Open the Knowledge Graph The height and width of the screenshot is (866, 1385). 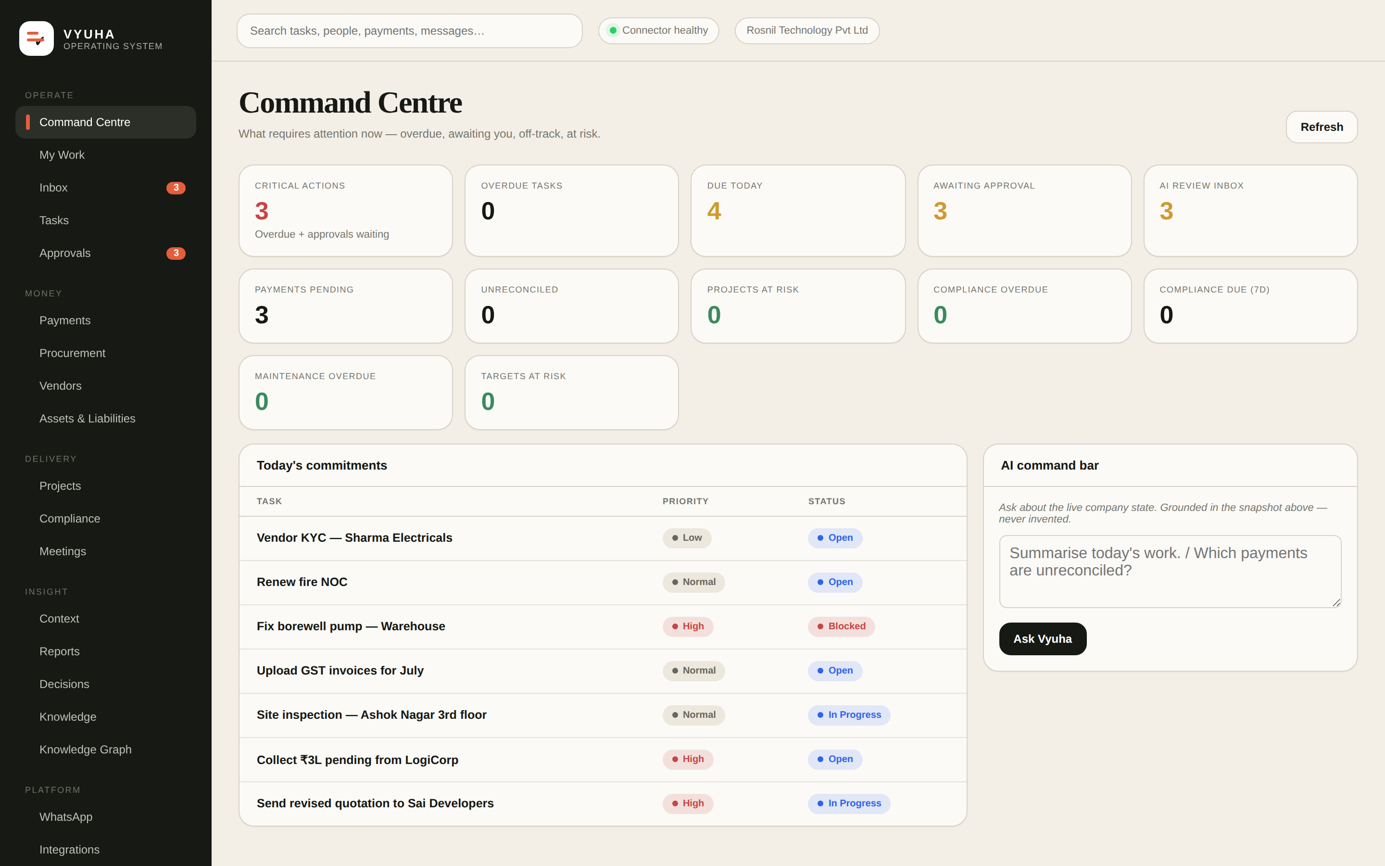(x=106, y=750)
